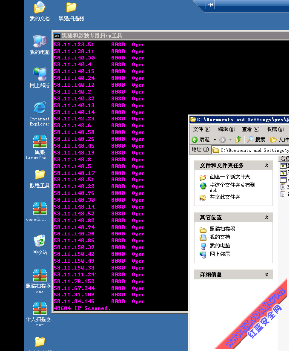The height and width of the screenshot is (351, 289).
Task: Click the address bar path field
Action: [250, 150]
